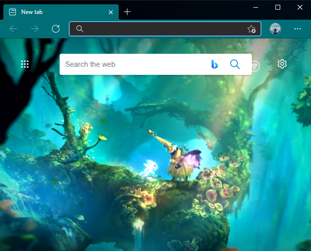Open the apps grid launcher

(x=25, y=64)
